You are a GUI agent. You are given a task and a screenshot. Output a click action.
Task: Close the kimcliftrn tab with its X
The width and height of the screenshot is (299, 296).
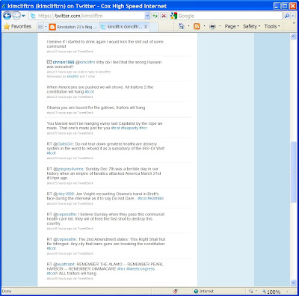[x=146, y=27]
